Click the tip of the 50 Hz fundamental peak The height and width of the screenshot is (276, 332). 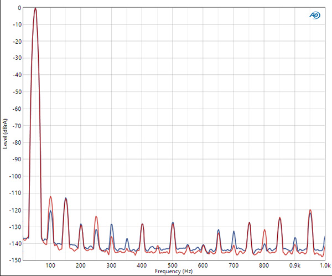point(35,9)
